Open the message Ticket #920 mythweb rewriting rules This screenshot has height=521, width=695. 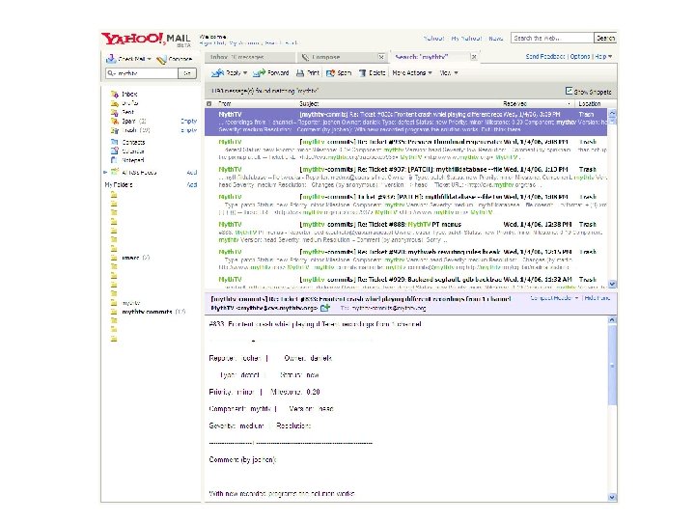[x=405, y=260]
